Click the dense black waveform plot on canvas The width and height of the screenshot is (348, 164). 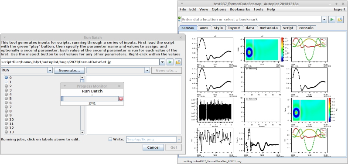tap(215, 110)
